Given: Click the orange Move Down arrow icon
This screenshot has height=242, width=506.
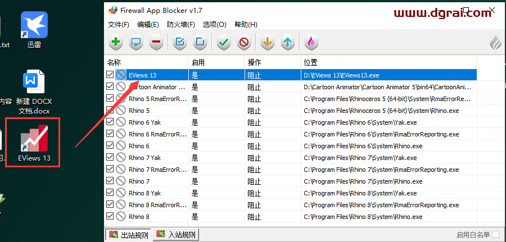Looking at the screenshot, I should (268, 42).
